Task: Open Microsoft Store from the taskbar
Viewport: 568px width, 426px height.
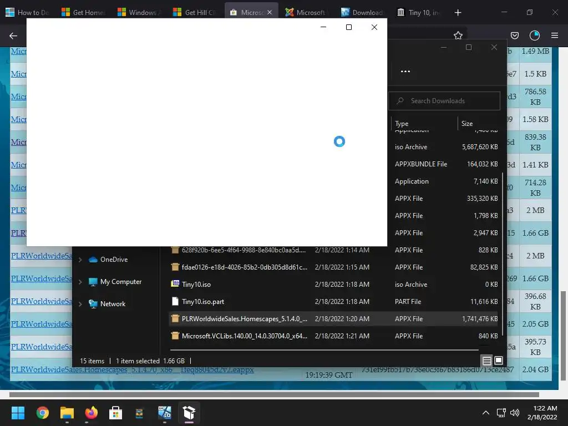Action: click(x=115, y=413)
